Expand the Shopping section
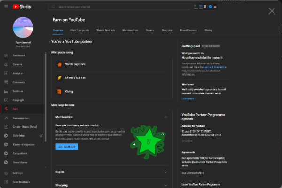Viewport: 282px width, 188px height. click(166, 185)
